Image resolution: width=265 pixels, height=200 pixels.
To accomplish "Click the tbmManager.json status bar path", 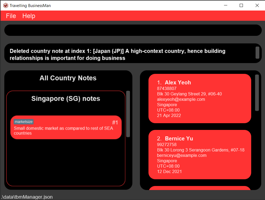I will pos(27,197).
